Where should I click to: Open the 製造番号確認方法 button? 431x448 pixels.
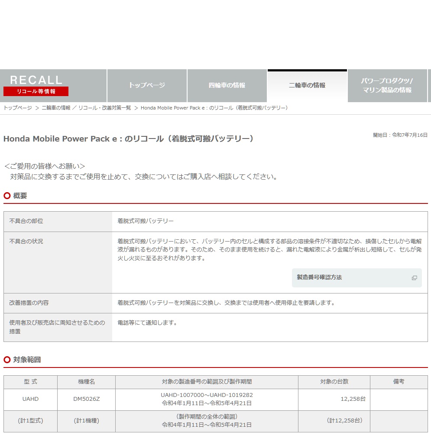click(x=356, y=277)
